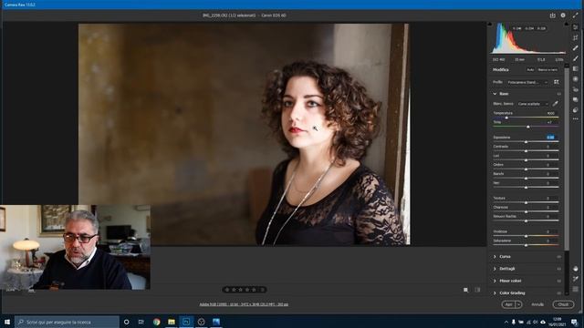Collapse the Base panel

pyautogui.click(x=495, y=94)
